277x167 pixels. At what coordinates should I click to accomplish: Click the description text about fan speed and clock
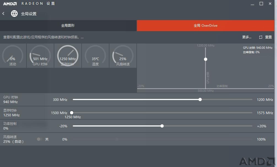click(x=43, y=37)
